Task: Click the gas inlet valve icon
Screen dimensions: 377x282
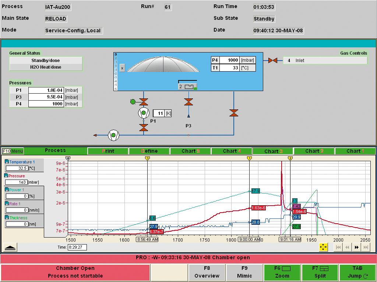Action: pos(273,61)
